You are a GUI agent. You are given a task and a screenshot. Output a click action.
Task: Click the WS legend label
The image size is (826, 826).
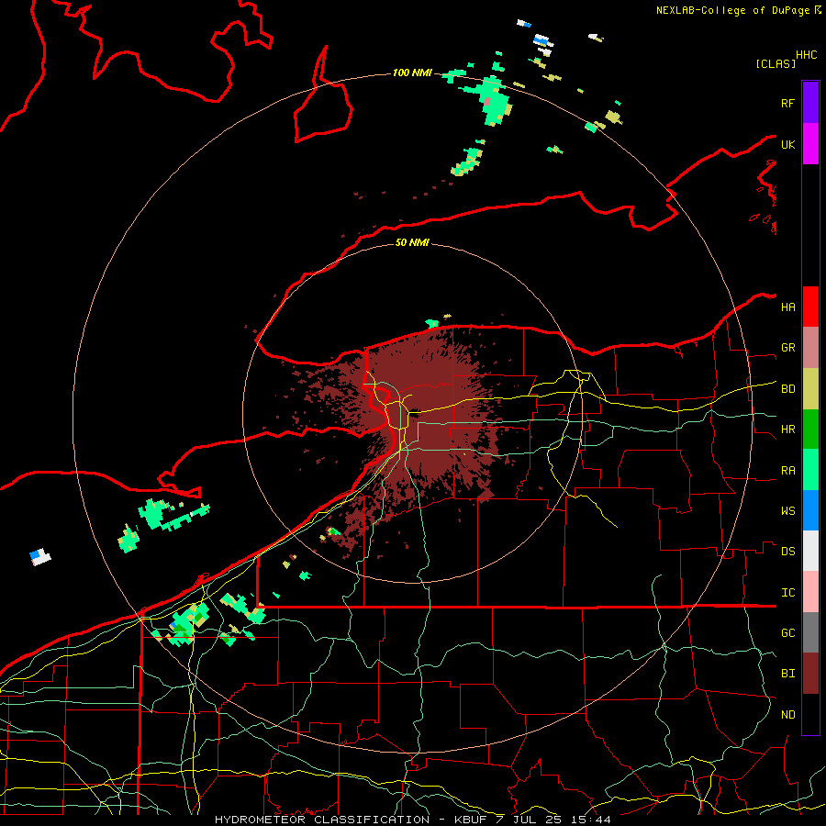787,510
